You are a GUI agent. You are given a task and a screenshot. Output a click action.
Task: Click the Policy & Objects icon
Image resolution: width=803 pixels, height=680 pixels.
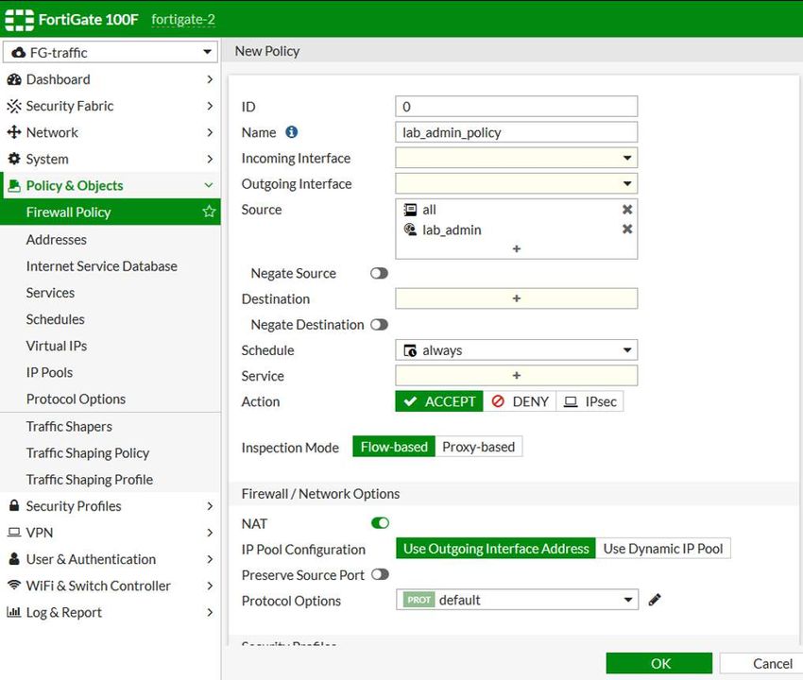(14, 185)
